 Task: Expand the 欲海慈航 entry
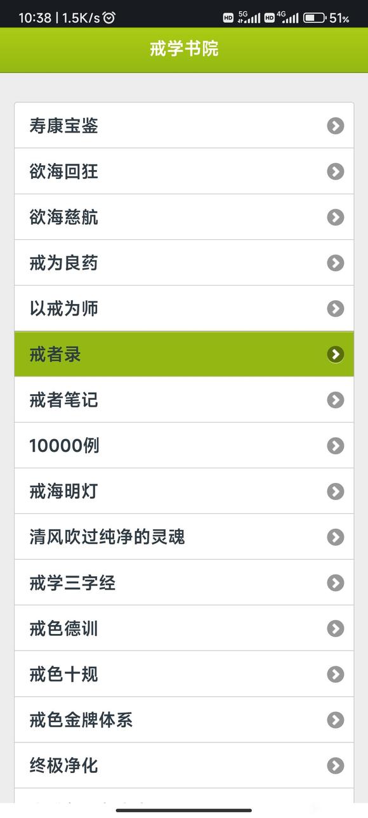184,217
